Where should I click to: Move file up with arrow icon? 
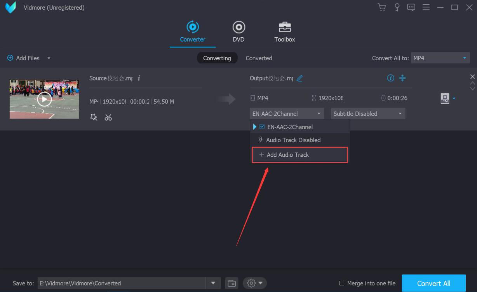click(473, 83)
